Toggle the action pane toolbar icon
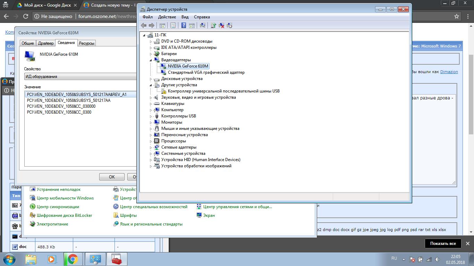Viewport: 474px width, 266px height. [x=192, y=25]
